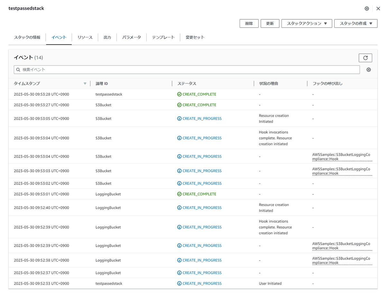The width and height of the screenshot is (386, 293).
Task: Open the スタックの作成 dropdown
Action: pos(356,23)
